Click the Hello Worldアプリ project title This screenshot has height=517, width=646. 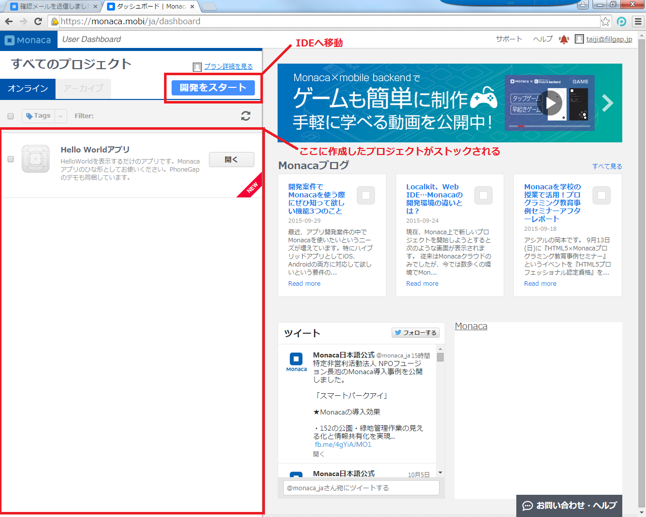pyautogui.click(x=95, y=149)
